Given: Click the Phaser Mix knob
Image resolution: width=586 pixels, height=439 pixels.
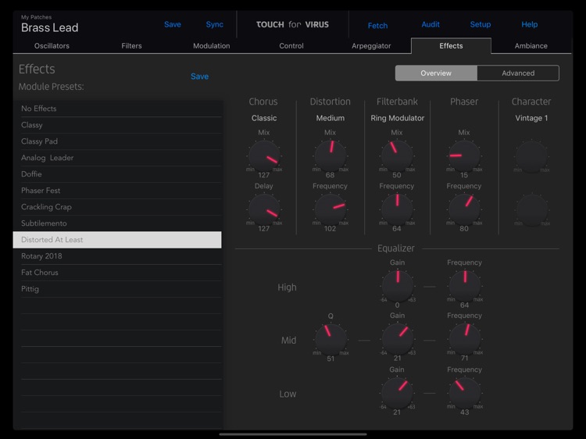Looking at the screenshot, I should [x=464, y=156].
